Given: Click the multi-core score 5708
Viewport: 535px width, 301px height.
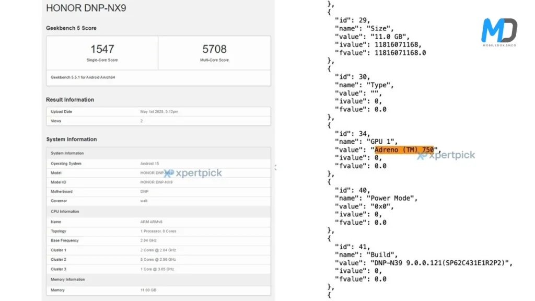Looking at the screenshot, I should pos(214,49).
